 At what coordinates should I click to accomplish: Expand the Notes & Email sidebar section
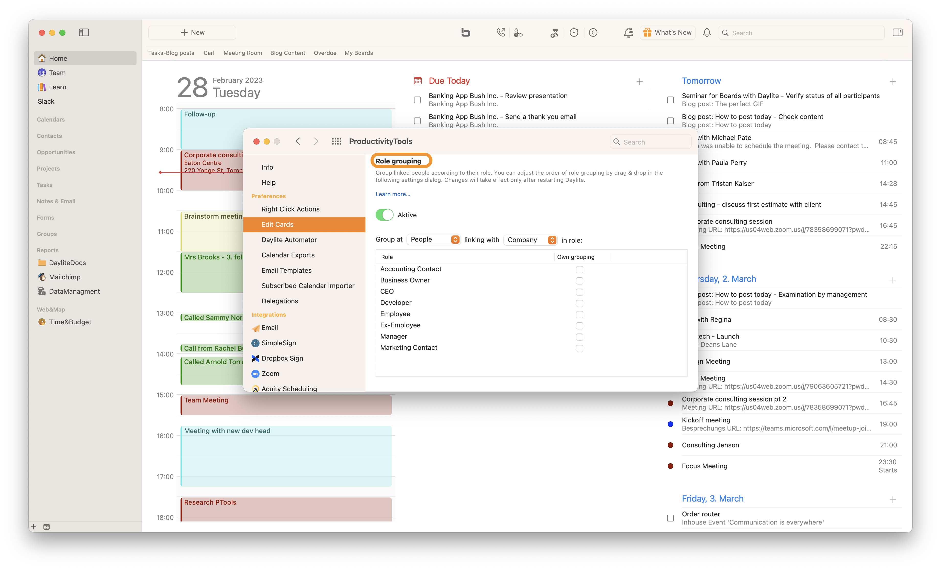(56, 201)
